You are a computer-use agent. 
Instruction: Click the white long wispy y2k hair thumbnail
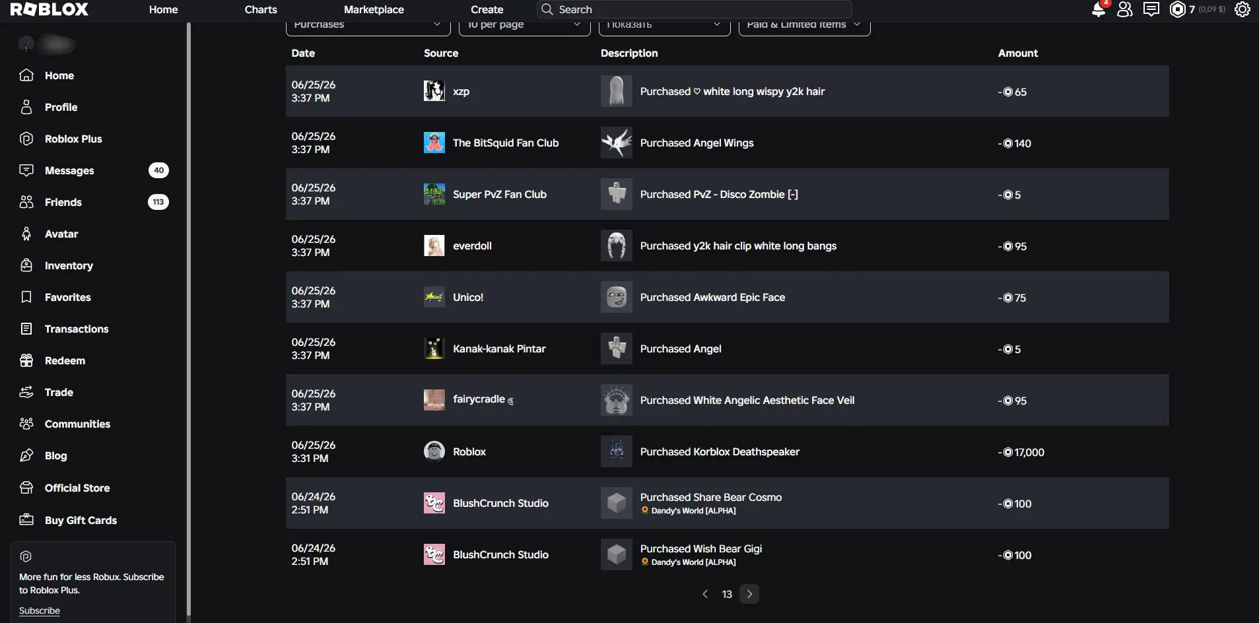pyautogui.click(x=617, y=91)
